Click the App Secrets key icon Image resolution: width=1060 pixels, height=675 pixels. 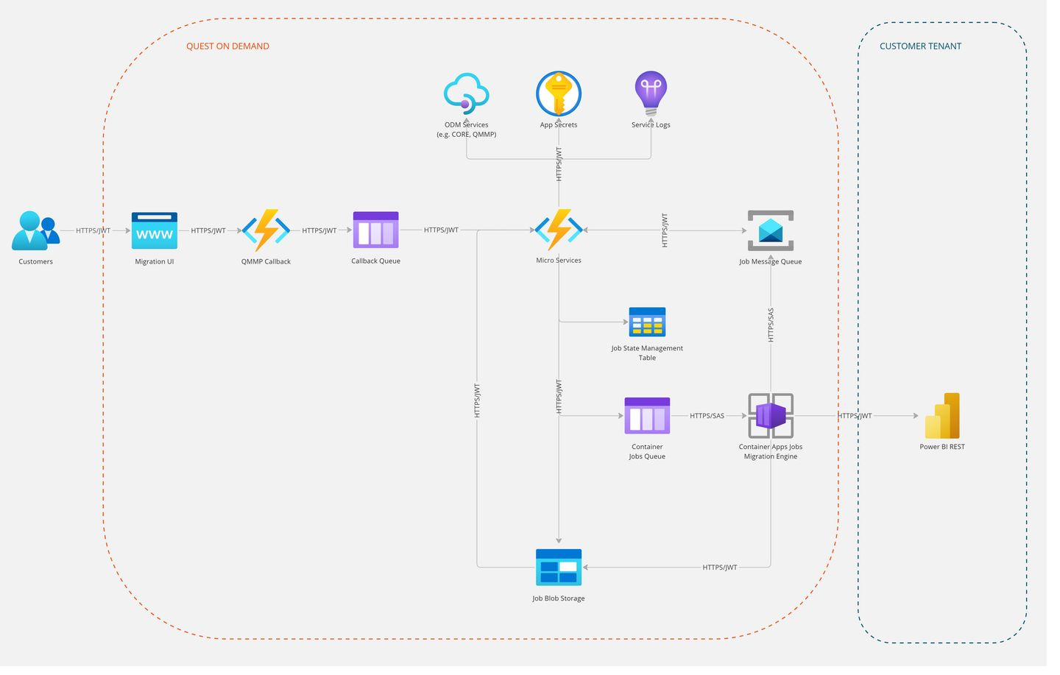click(x=559, y=93)
